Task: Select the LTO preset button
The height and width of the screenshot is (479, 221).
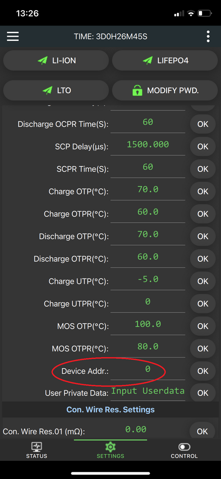Action: (x=56, y=90)
